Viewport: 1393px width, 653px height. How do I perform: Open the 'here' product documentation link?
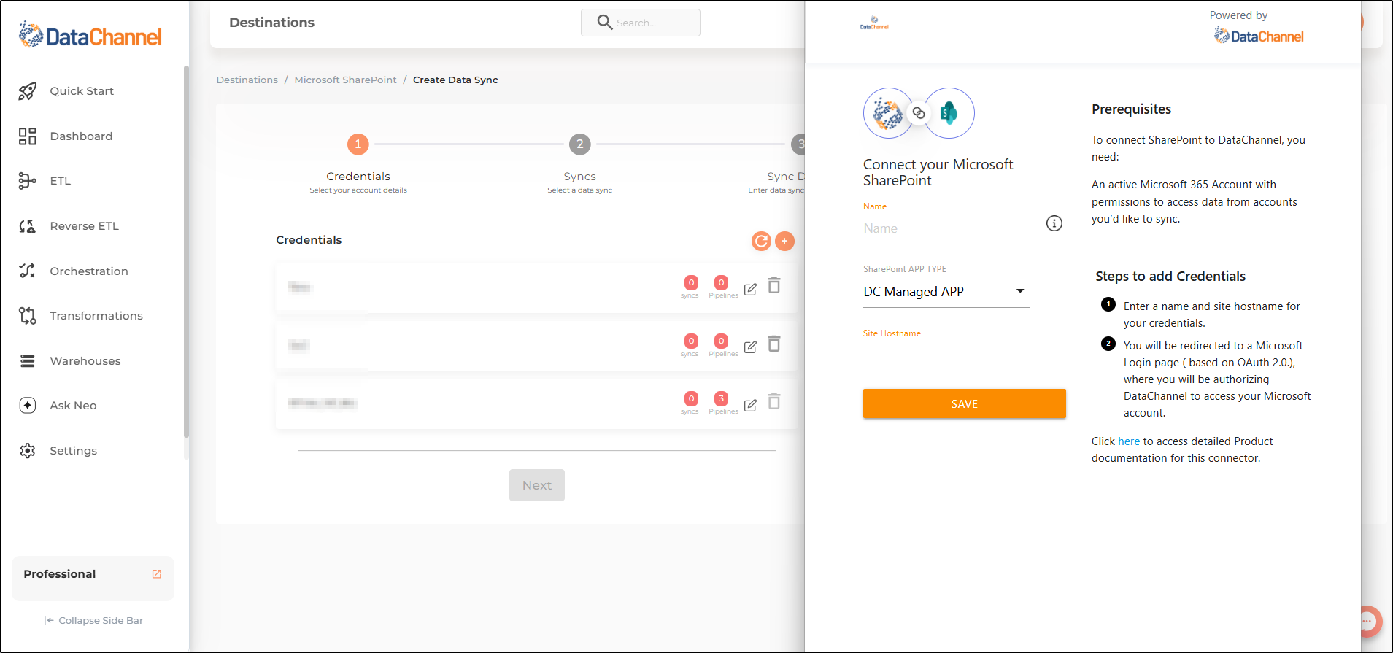[1129, 441]
